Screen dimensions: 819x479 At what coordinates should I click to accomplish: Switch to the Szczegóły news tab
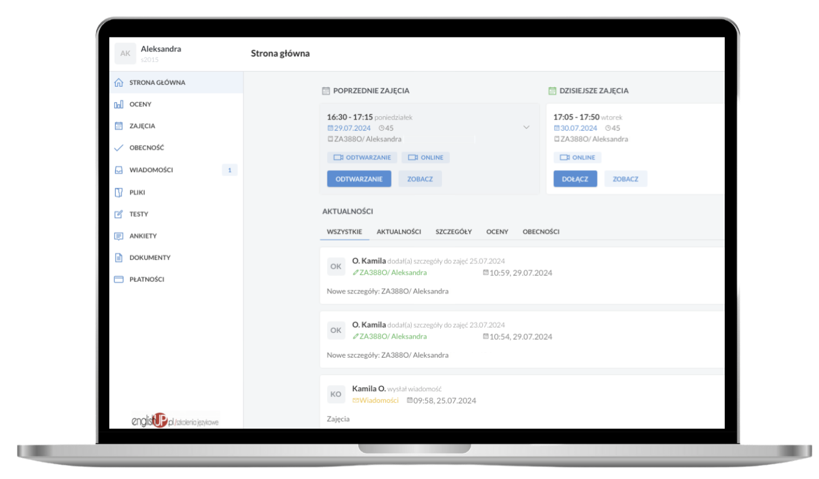[453, 232]
